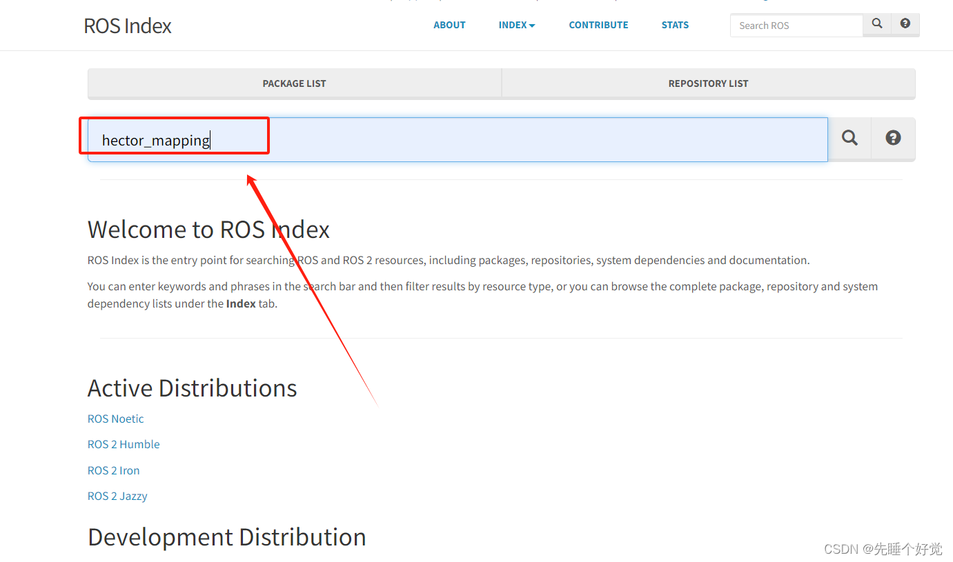Open the ROS 2 Iron link
This screenshot has height=562, width=953.
click(x=114, y=470)
